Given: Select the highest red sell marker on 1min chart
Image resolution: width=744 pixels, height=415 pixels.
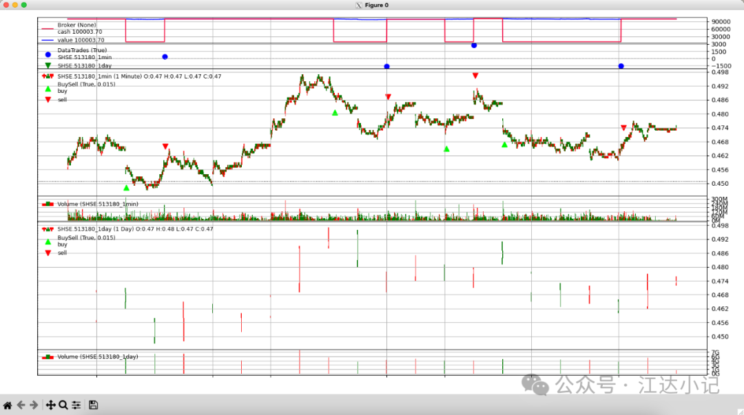Looking at the screenshot, I should [475, 76].
